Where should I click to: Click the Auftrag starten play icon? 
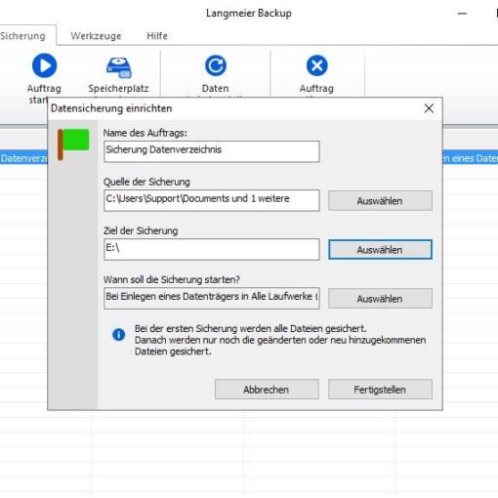tap(45, 65)
